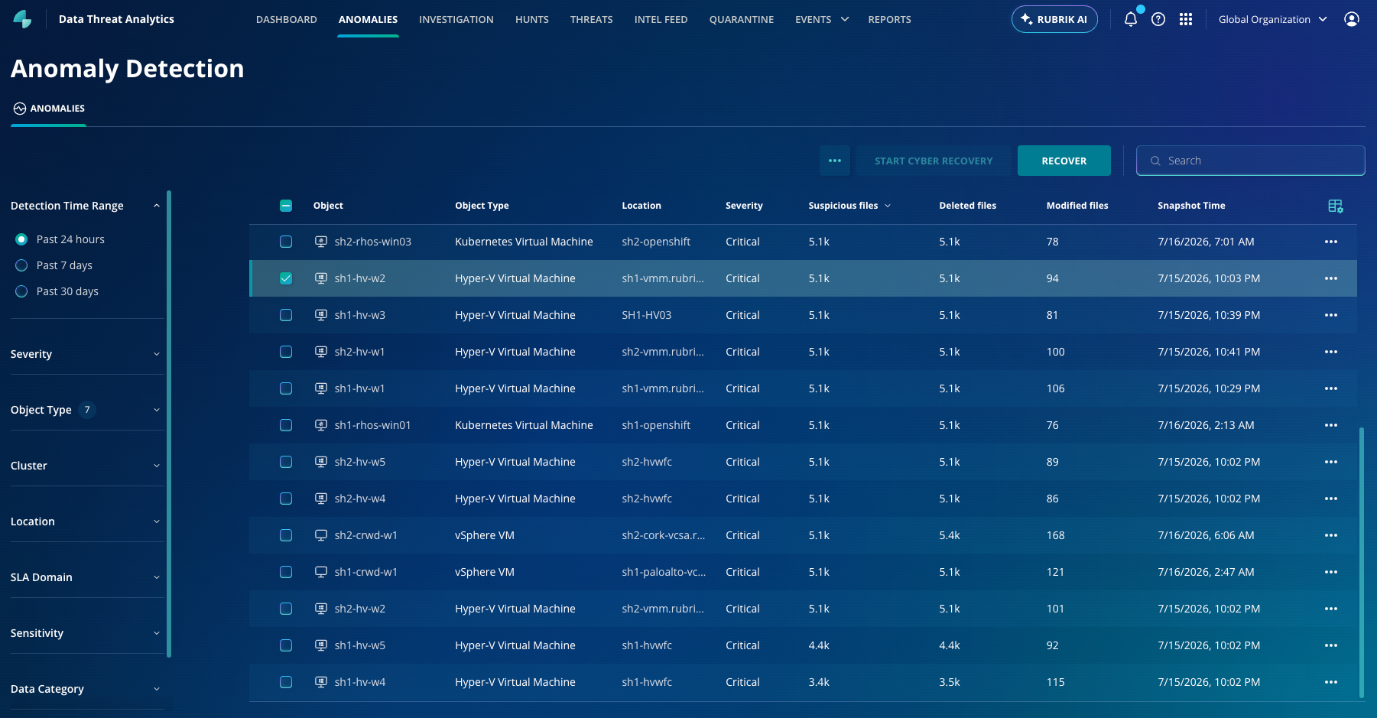Open row actions for sh2-hv-w2

pyautogui.click(x=1331, y=609)
